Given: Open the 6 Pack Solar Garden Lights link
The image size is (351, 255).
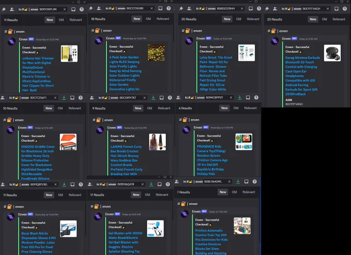Looking at the screenshot, I should pos(125,73).
